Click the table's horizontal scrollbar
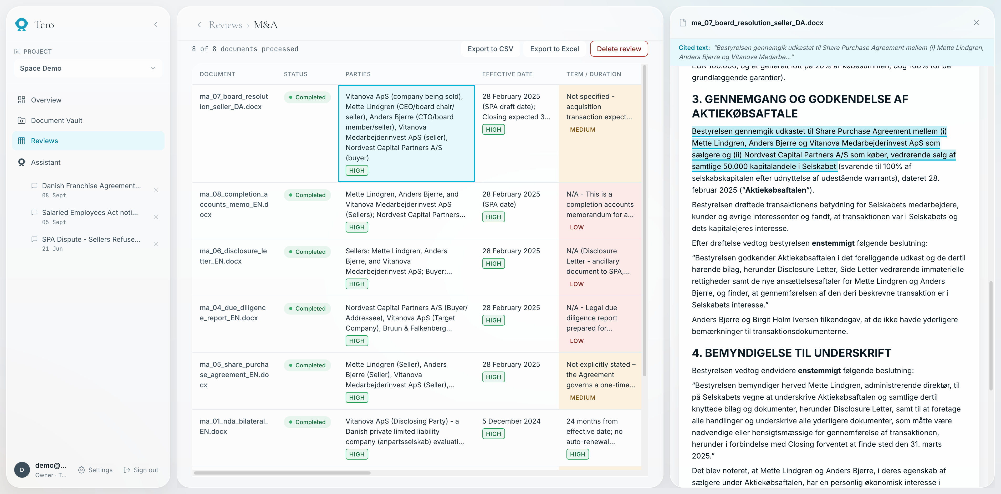1001x494 pixels. [x=282, y=473]
